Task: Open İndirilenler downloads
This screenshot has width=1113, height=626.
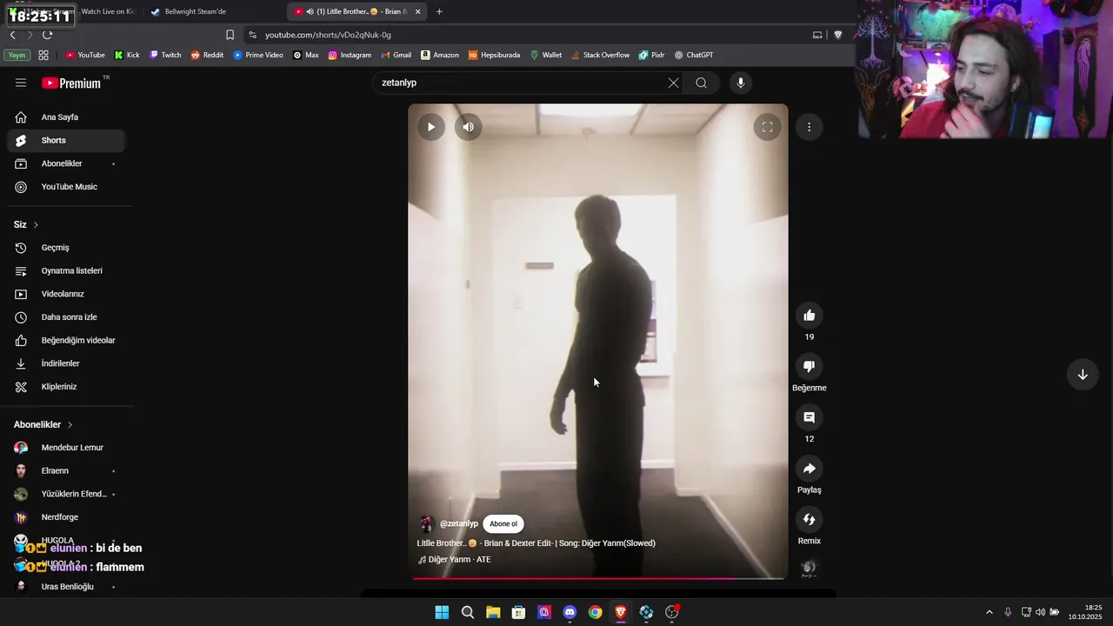Action: [65, 363]
